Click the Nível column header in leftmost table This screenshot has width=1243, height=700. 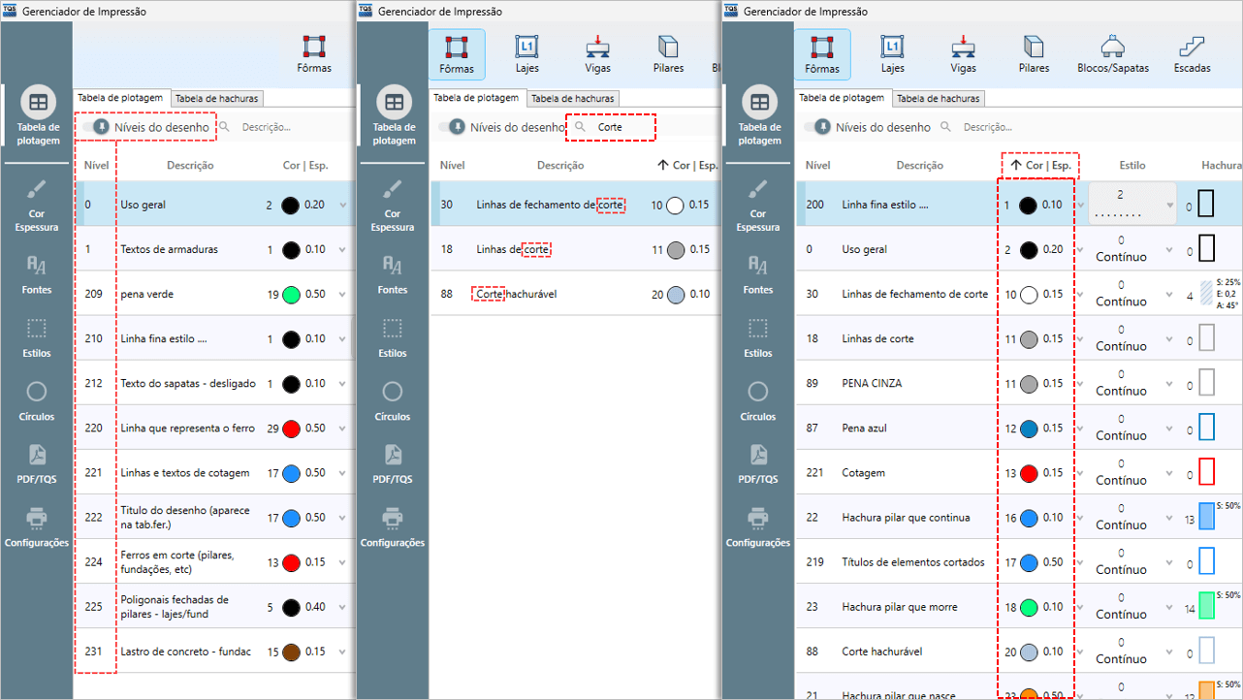(96, 166)
